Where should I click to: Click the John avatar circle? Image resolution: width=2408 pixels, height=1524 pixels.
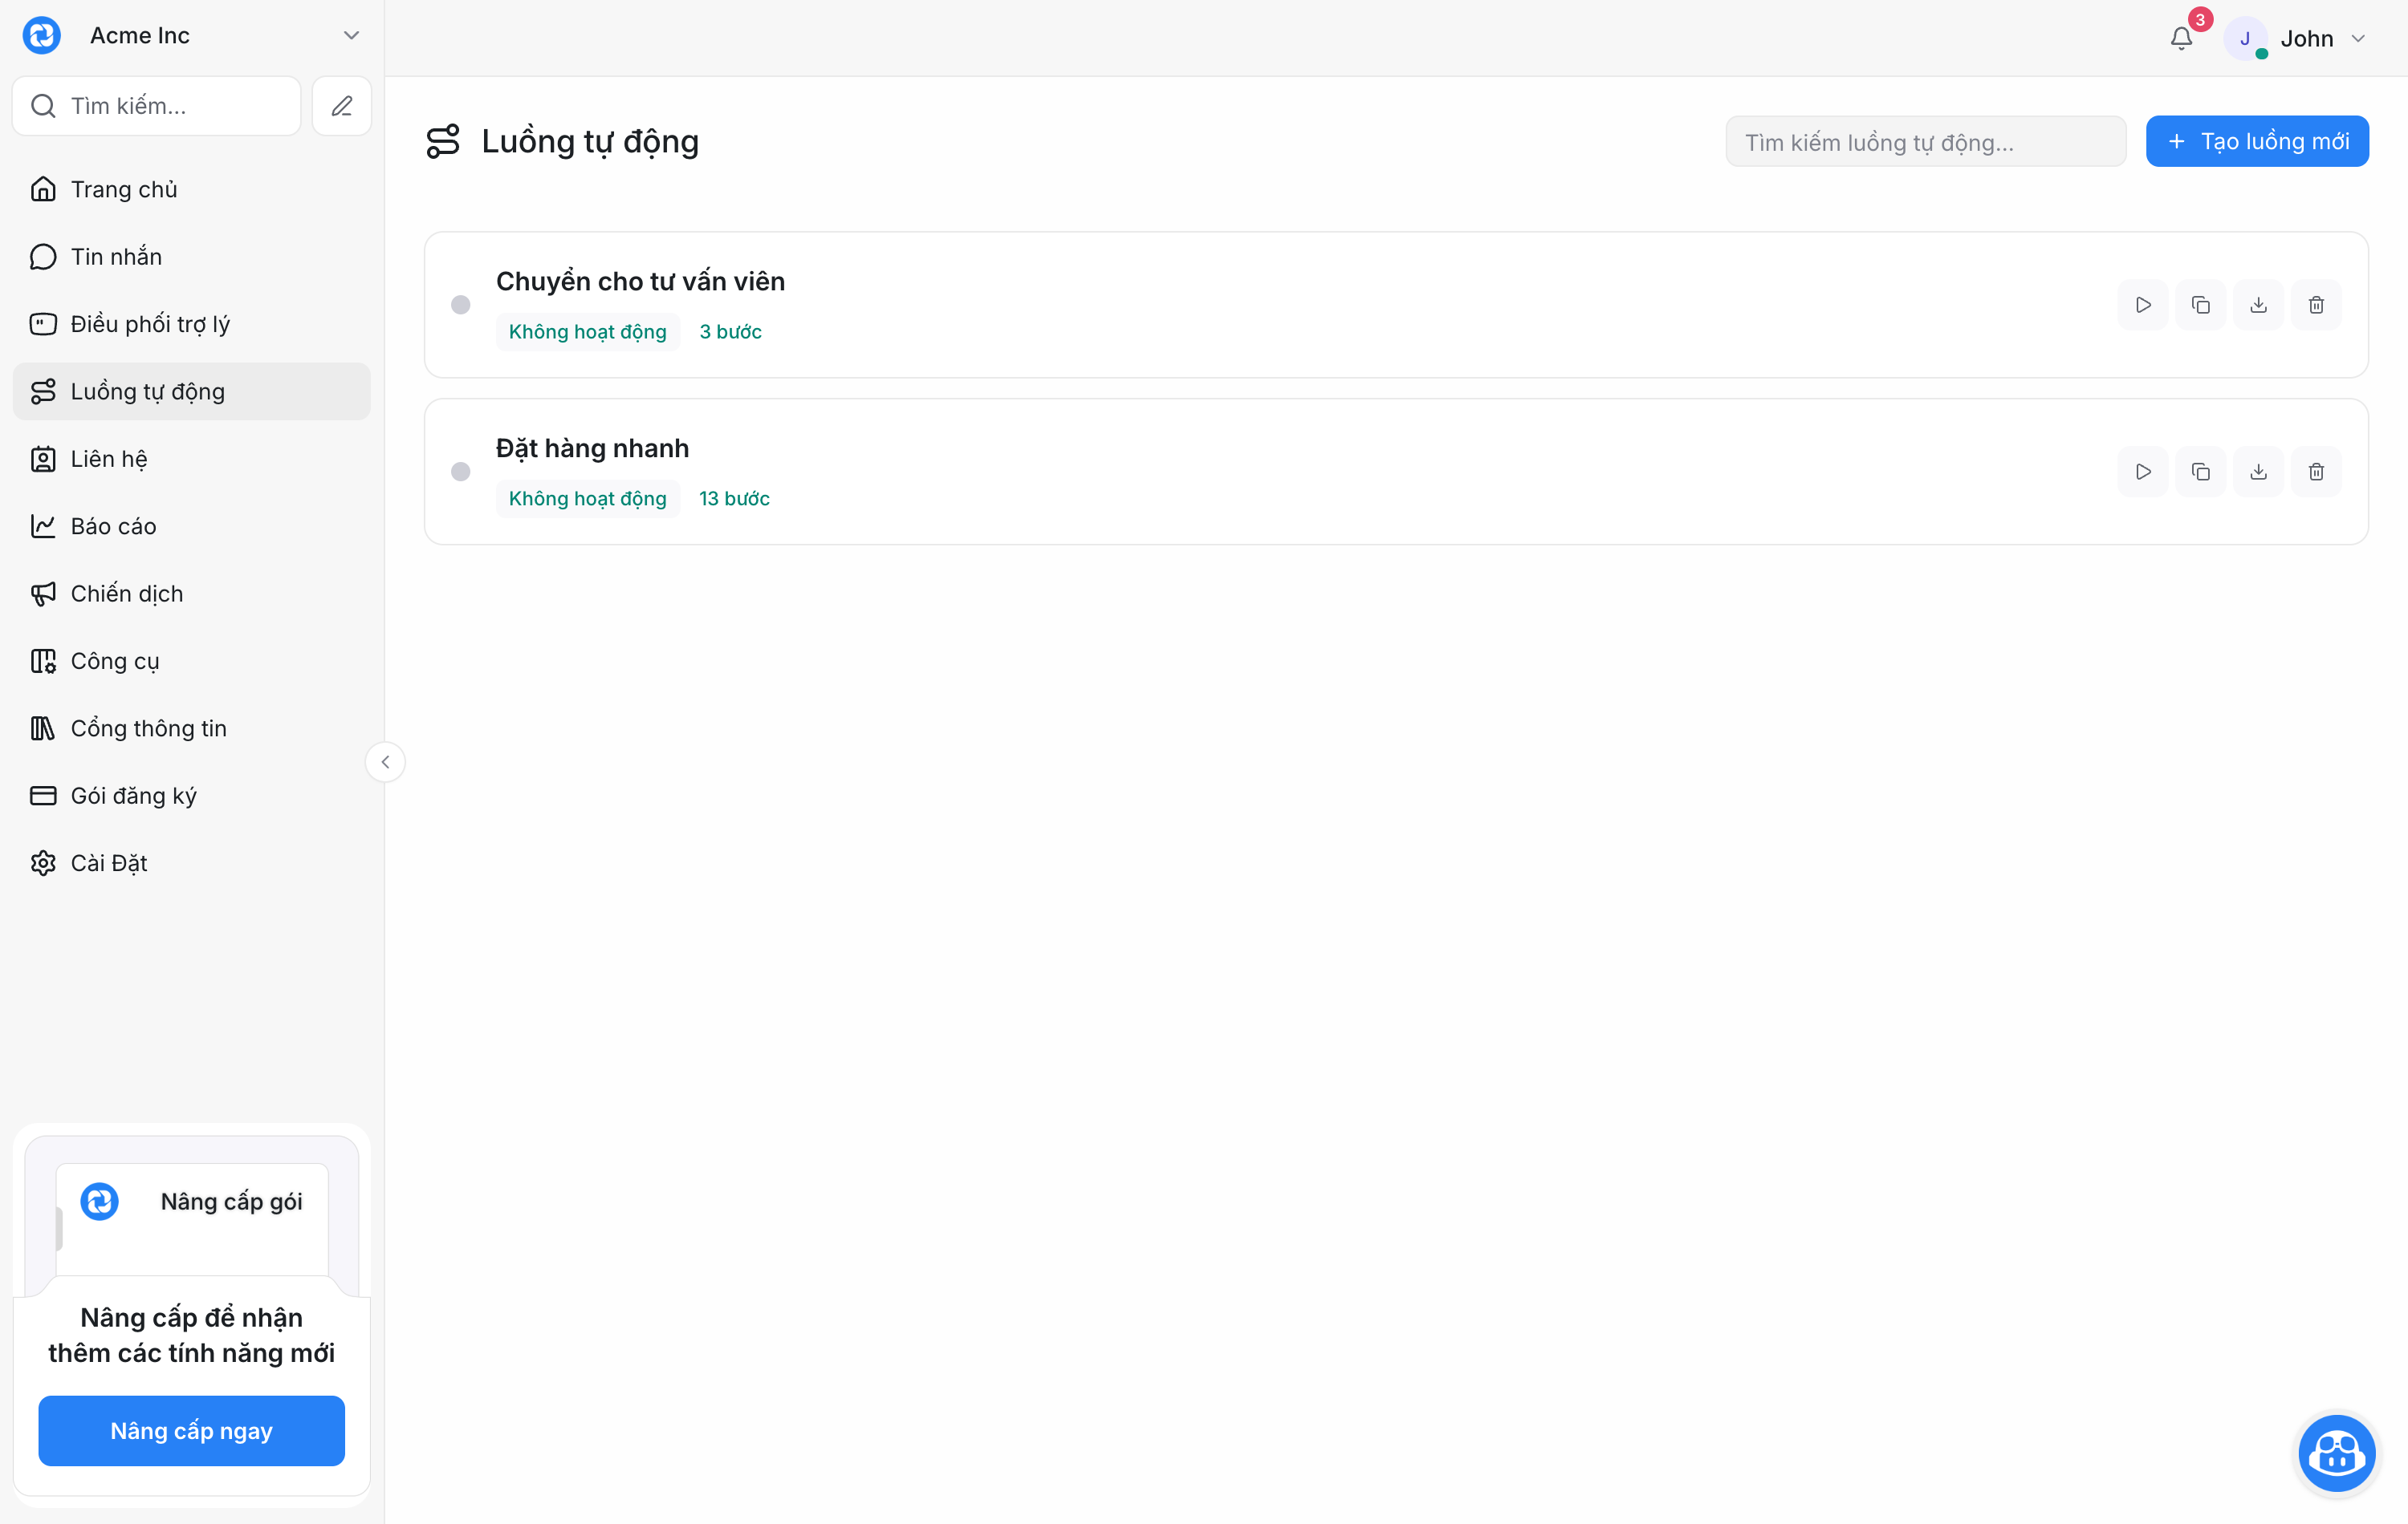[2245, 39]
